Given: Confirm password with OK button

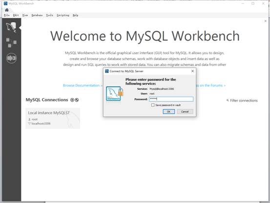Looking at the screenshot, I should coord(169,112).
